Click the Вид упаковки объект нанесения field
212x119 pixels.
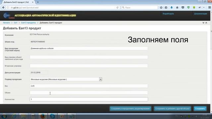coord(89,57)
